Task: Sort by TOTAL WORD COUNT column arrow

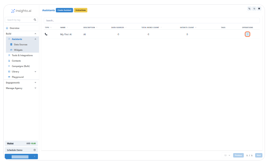Action: (x=161, y=27)
